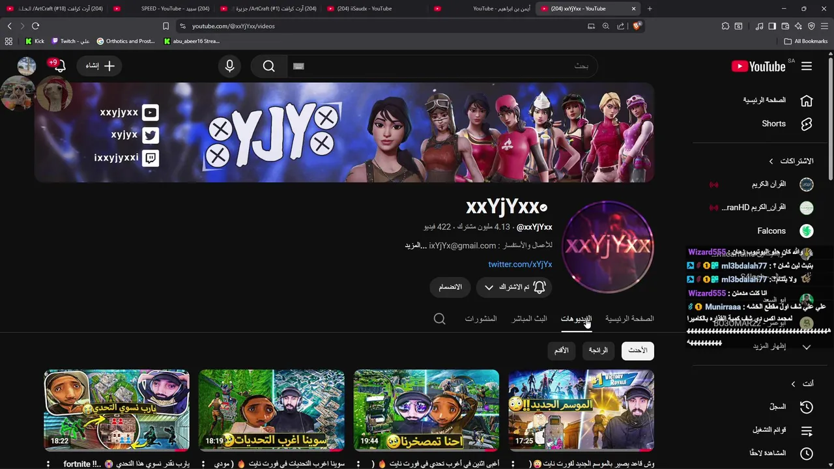Click the Join (الانضمام) button

(450, 287)
